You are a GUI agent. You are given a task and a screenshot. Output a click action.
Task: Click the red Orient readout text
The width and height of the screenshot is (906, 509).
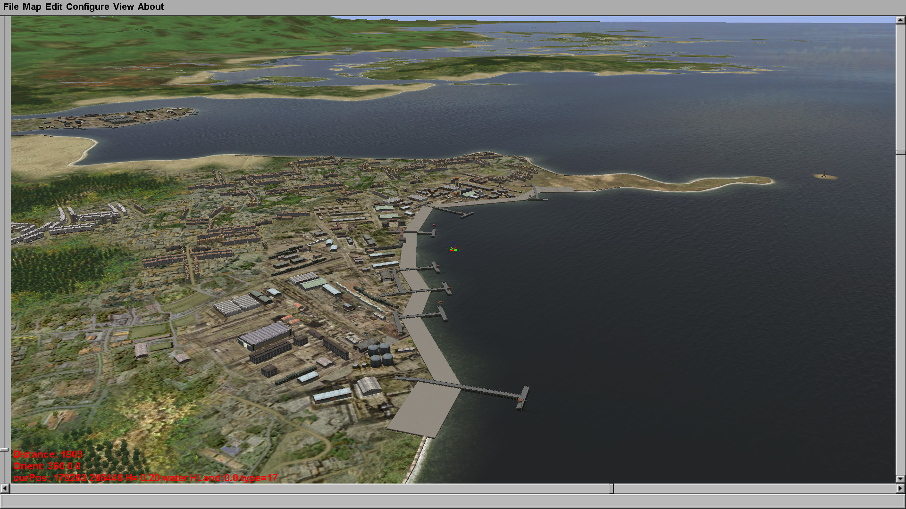(x=47, y=466)
